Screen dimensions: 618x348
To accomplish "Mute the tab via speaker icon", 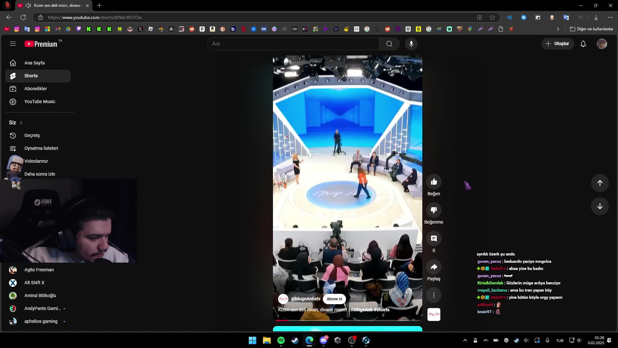I will click(28, 5).
